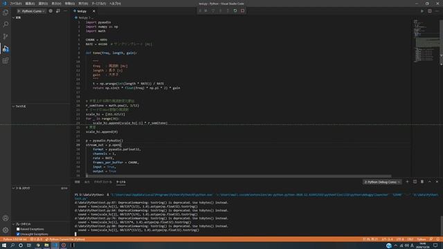443x249 pixels.
Task: Switch to the Output panel tab
Action: pyautogui.click(x=87, y=182)
